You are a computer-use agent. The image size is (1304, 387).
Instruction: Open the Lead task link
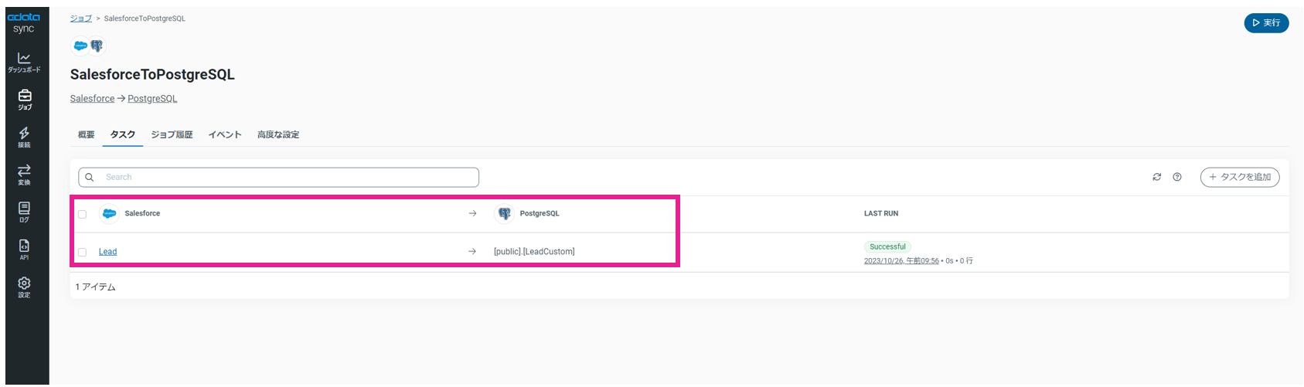tap(107, 252)
